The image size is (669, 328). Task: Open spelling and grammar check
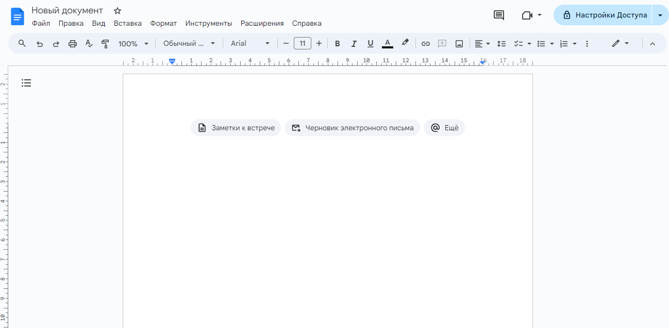89,43
